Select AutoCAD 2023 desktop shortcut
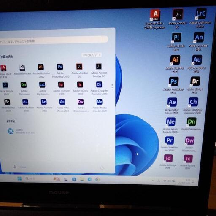The height and width of the screenshot is (216, 216). (155, 19)
